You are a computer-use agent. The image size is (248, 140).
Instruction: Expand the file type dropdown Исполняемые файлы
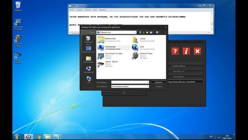(x=148, y=86)
